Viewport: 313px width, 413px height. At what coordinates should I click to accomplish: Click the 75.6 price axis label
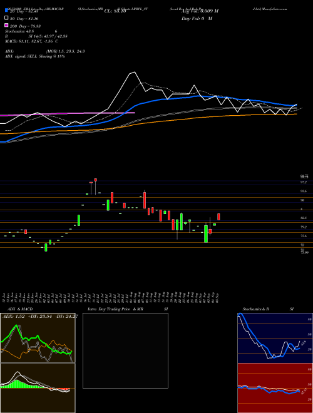tap(304, 236)
